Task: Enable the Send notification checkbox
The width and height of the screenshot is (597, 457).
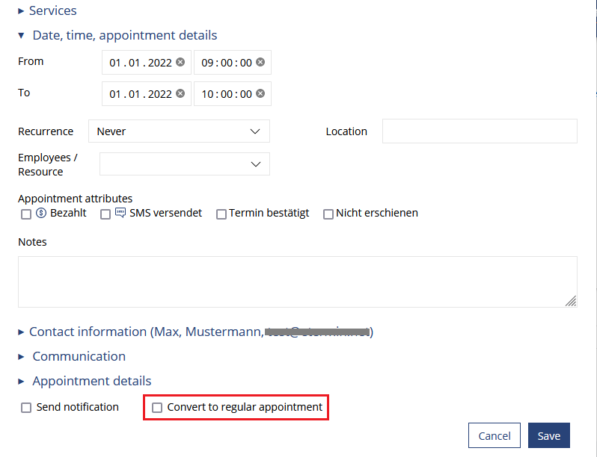Action: (x=26, y=408)
